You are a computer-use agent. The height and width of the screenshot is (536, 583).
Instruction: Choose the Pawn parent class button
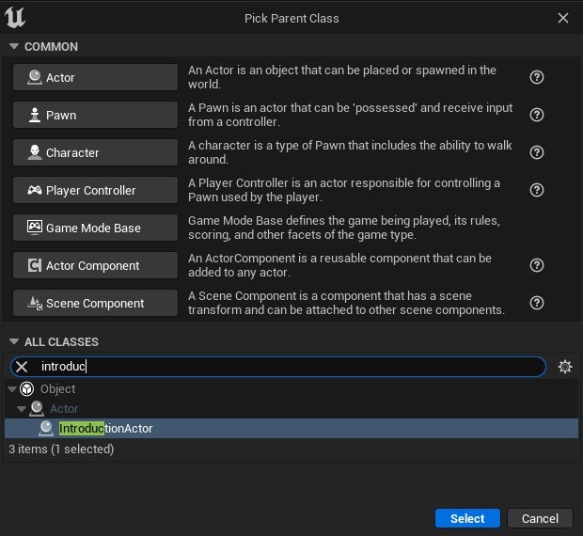coord(95,115)
